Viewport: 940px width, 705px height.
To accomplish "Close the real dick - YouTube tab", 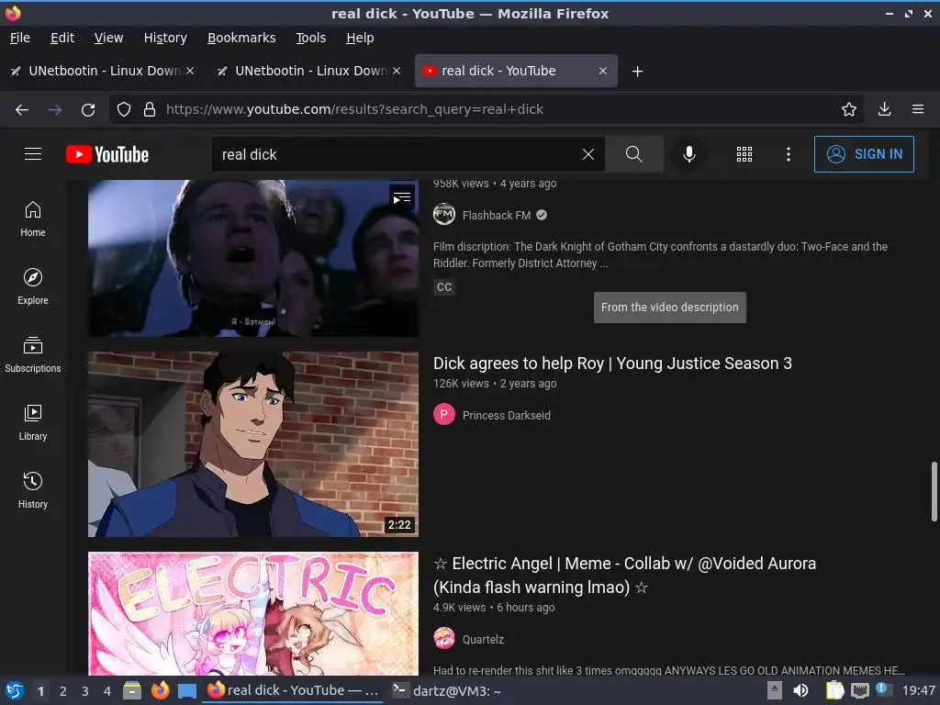I will click(x=602, y=71).
